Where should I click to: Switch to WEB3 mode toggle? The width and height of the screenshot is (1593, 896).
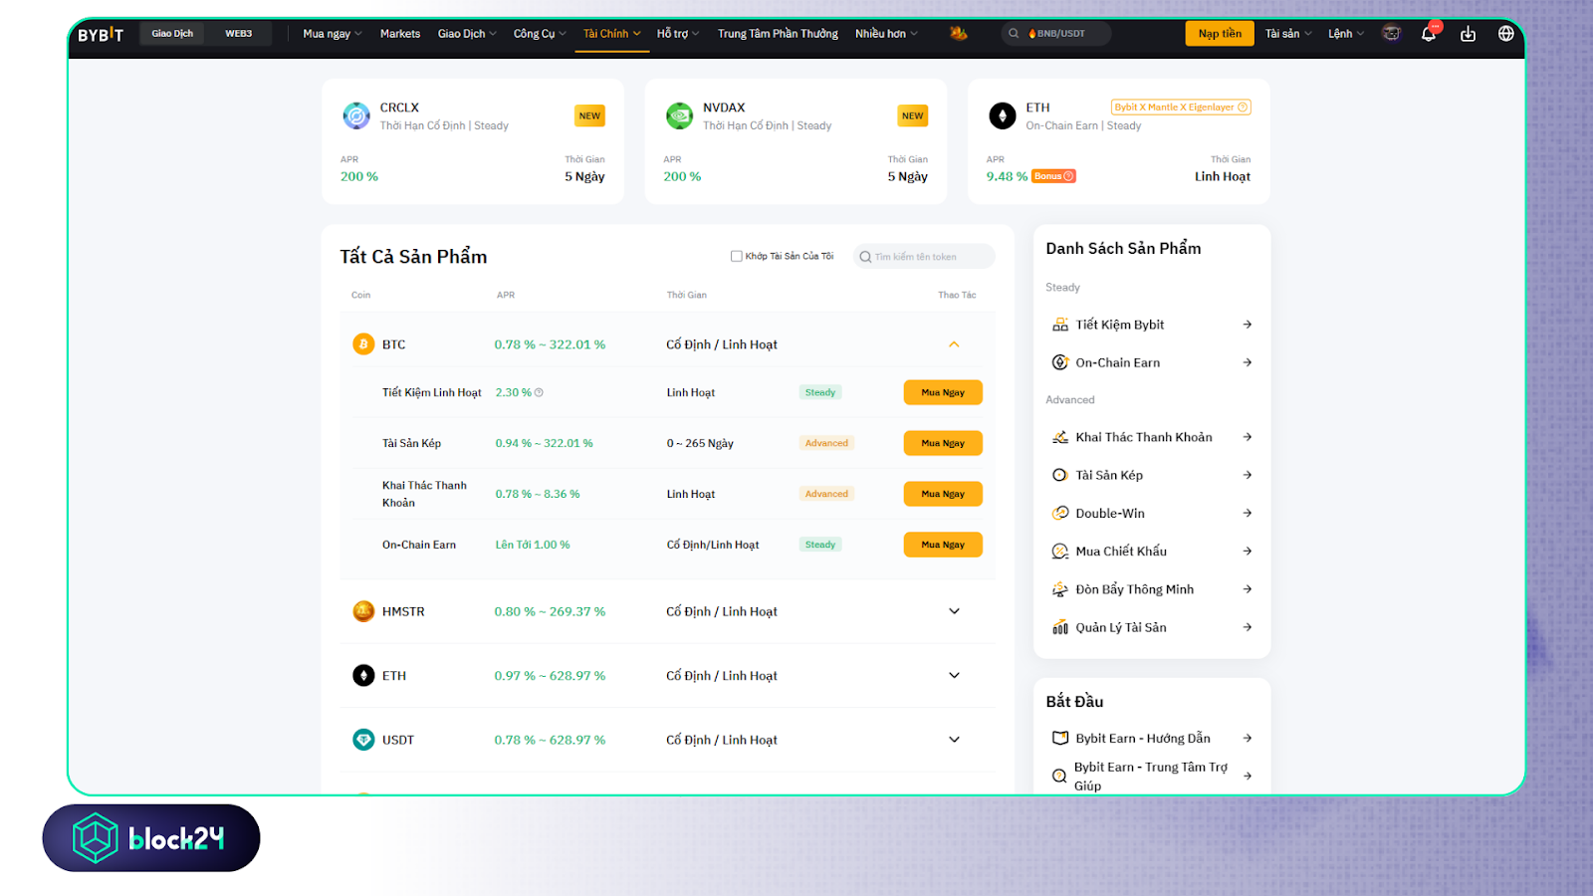coord(238,34)
